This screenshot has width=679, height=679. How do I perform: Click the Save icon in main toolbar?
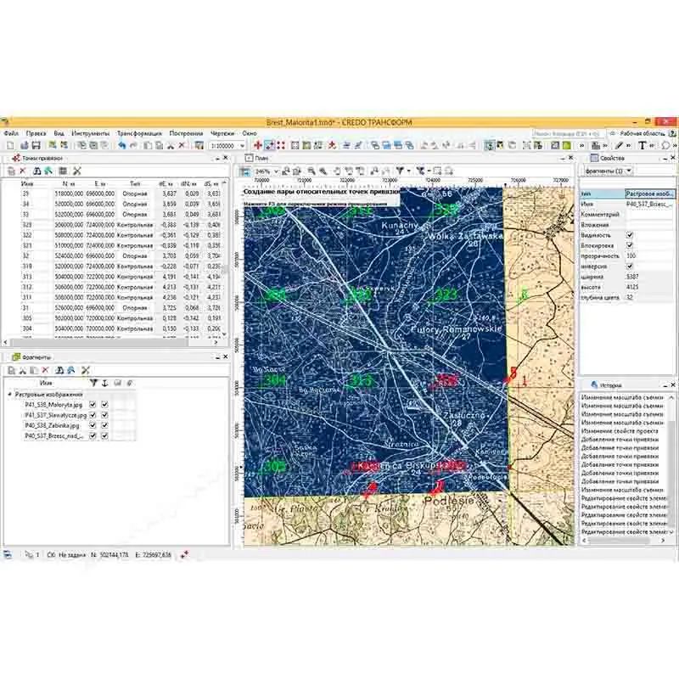click(x=36, y=146)
